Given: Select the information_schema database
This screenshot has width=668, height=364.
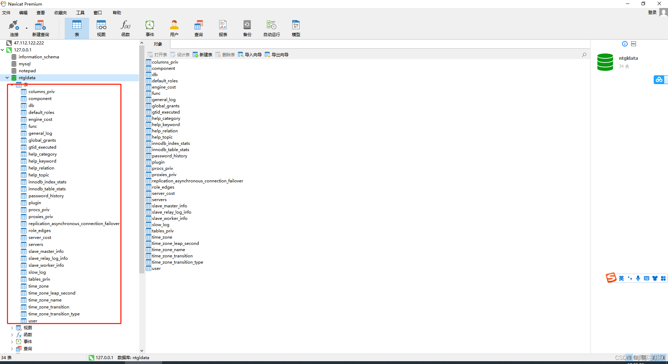Looking at the screenshot, I should [x=39, y=57].
